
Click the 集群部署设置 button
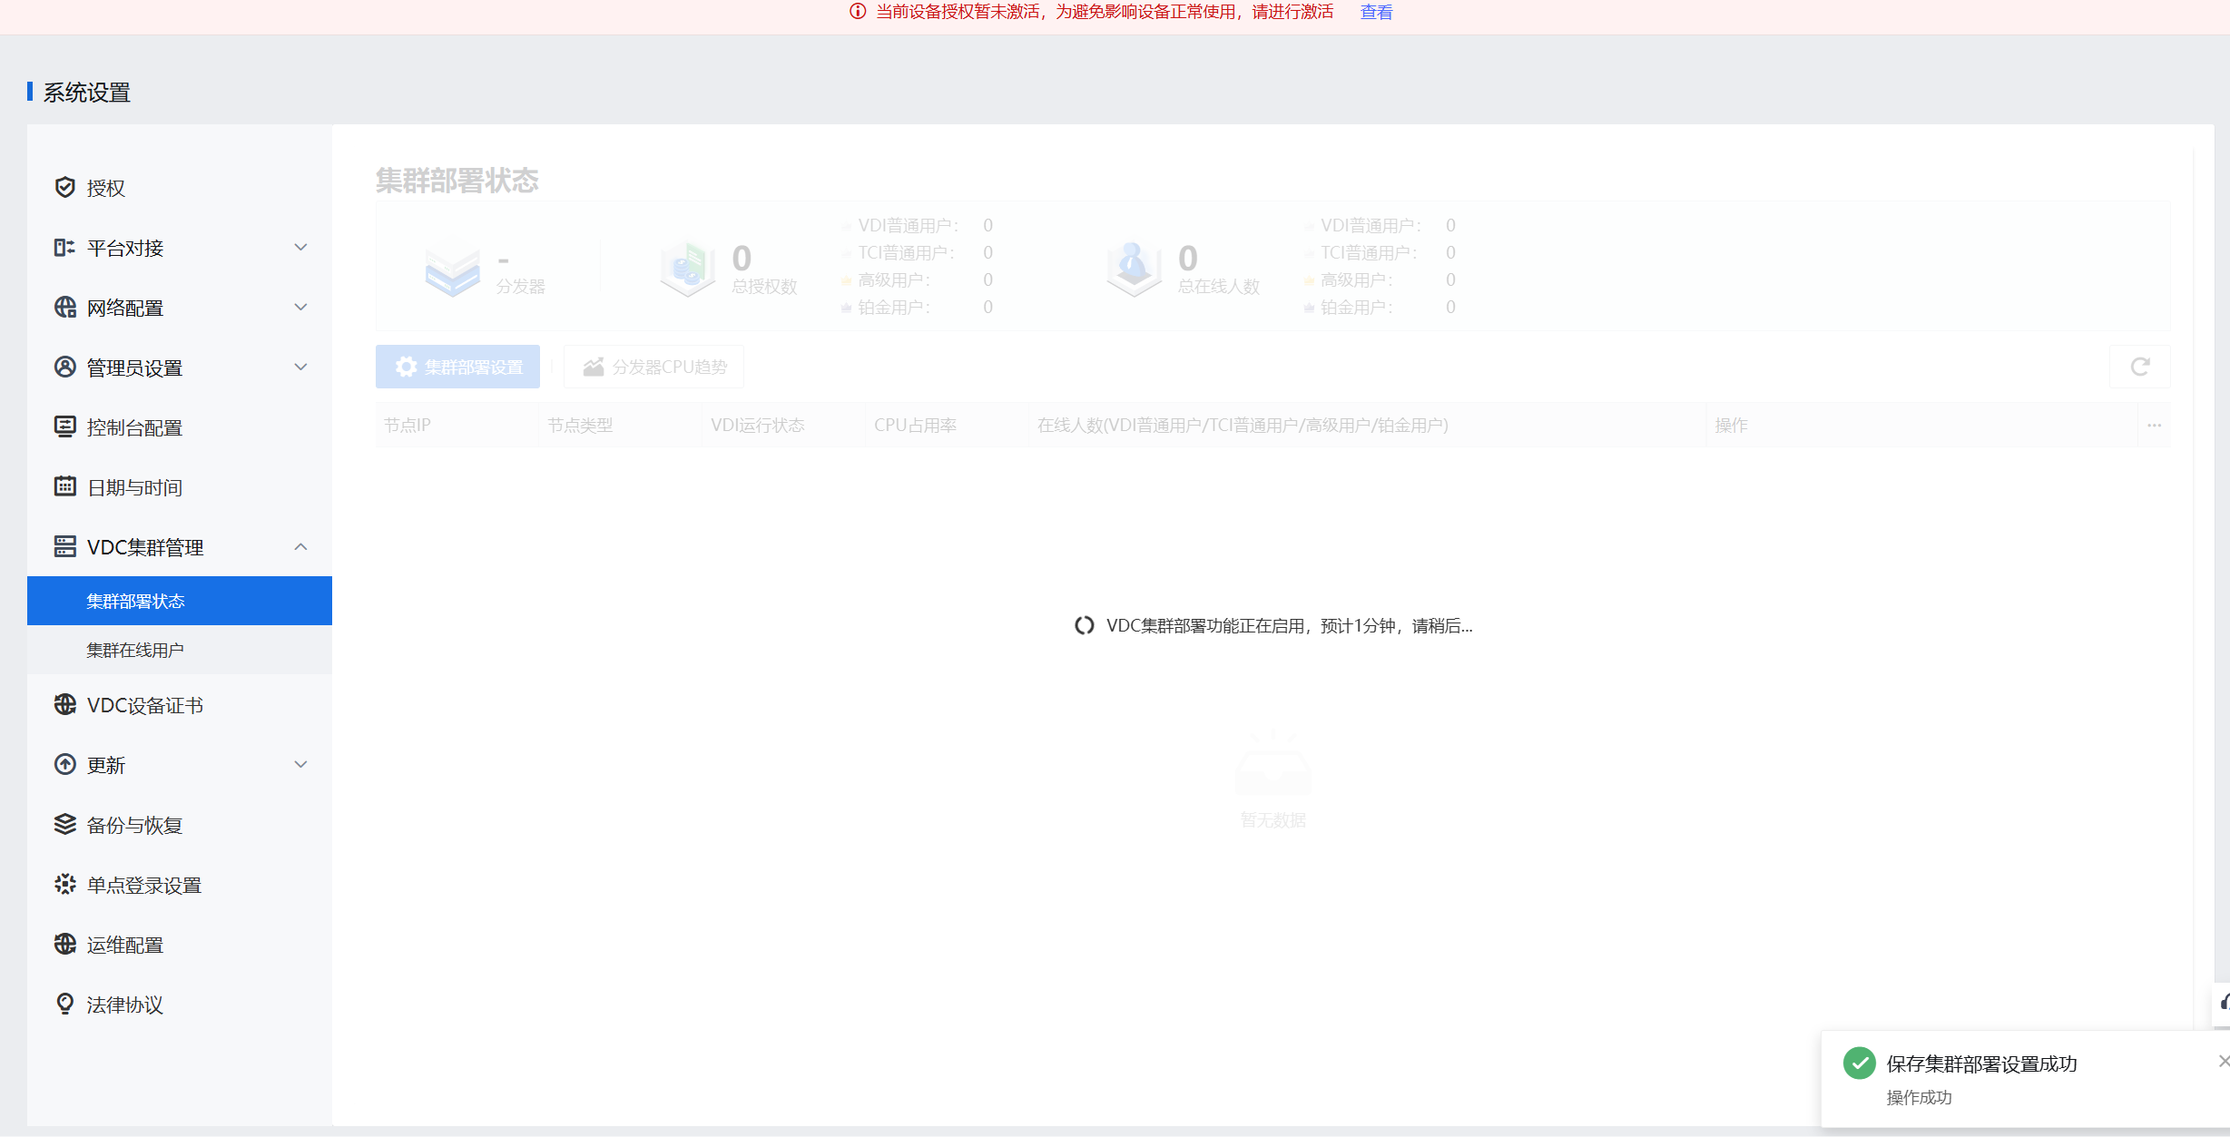pos(458,367)
